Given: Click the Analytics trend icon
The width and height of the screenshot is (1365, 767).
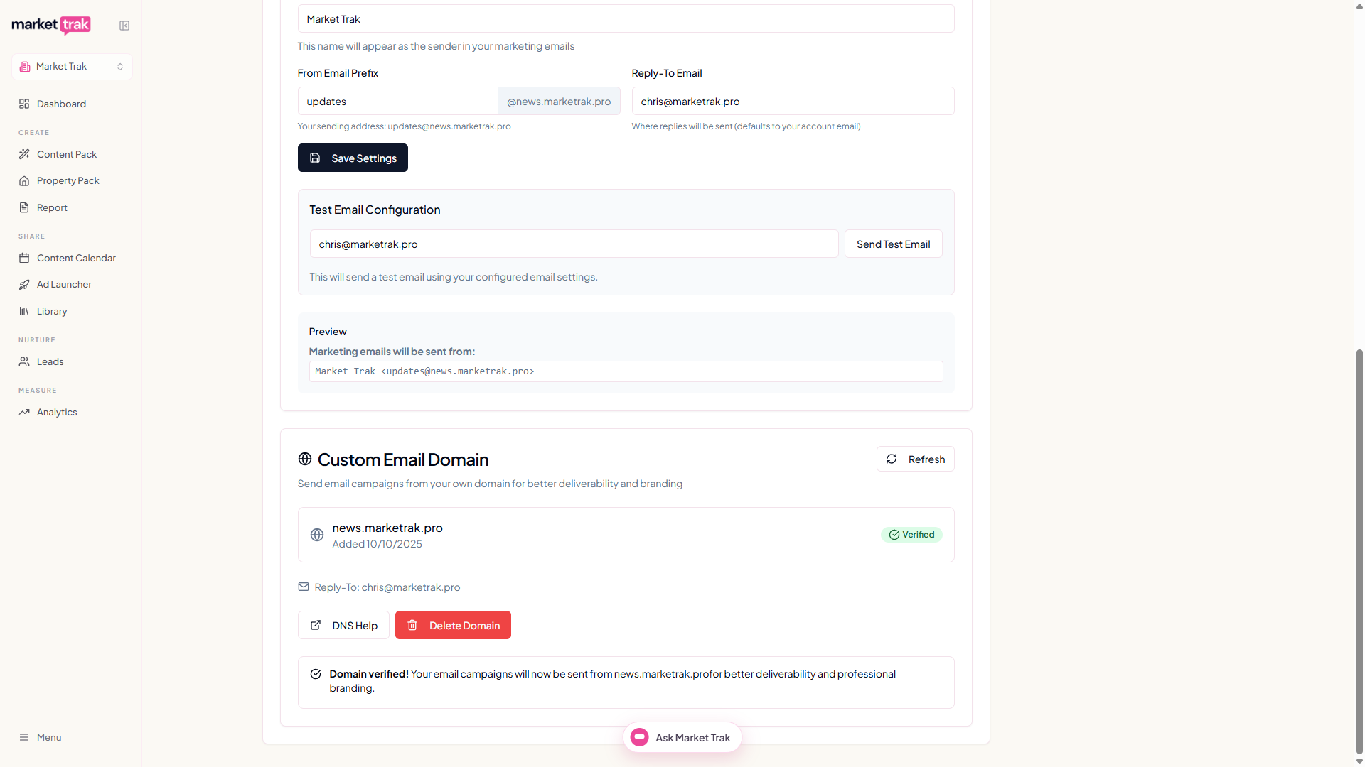Looking at the screenshot, I should 24,412.
